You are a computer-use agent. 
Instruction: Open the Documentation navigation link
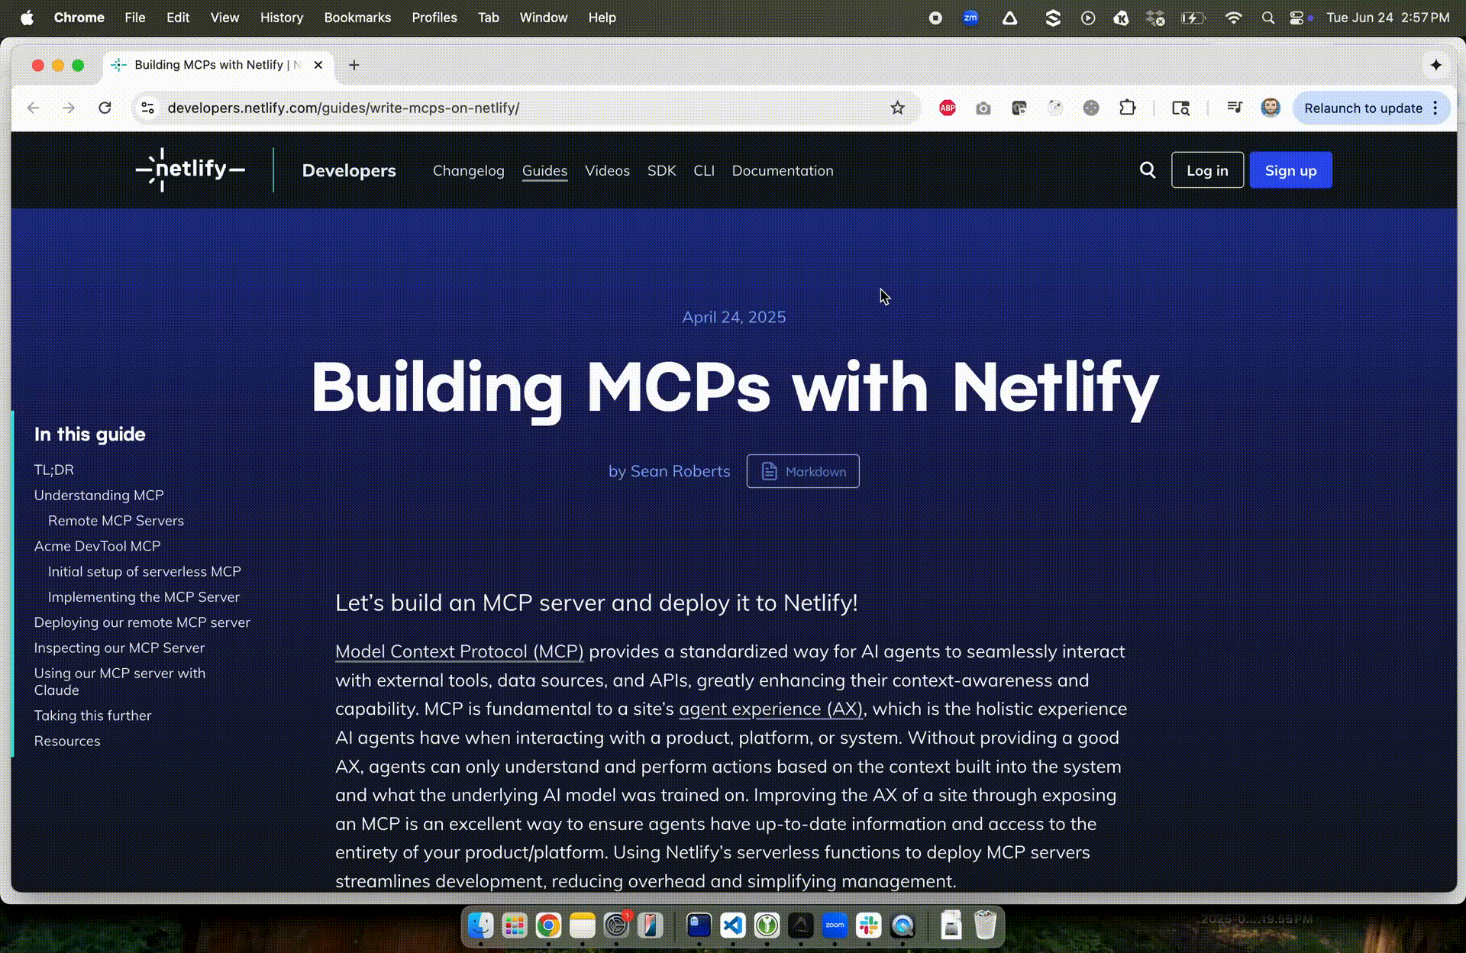[783, 170]
